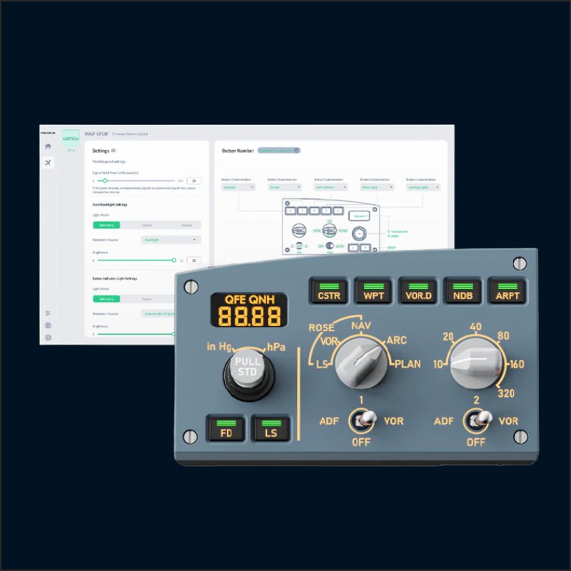Click the circular icon above the gear

point(48,325)
